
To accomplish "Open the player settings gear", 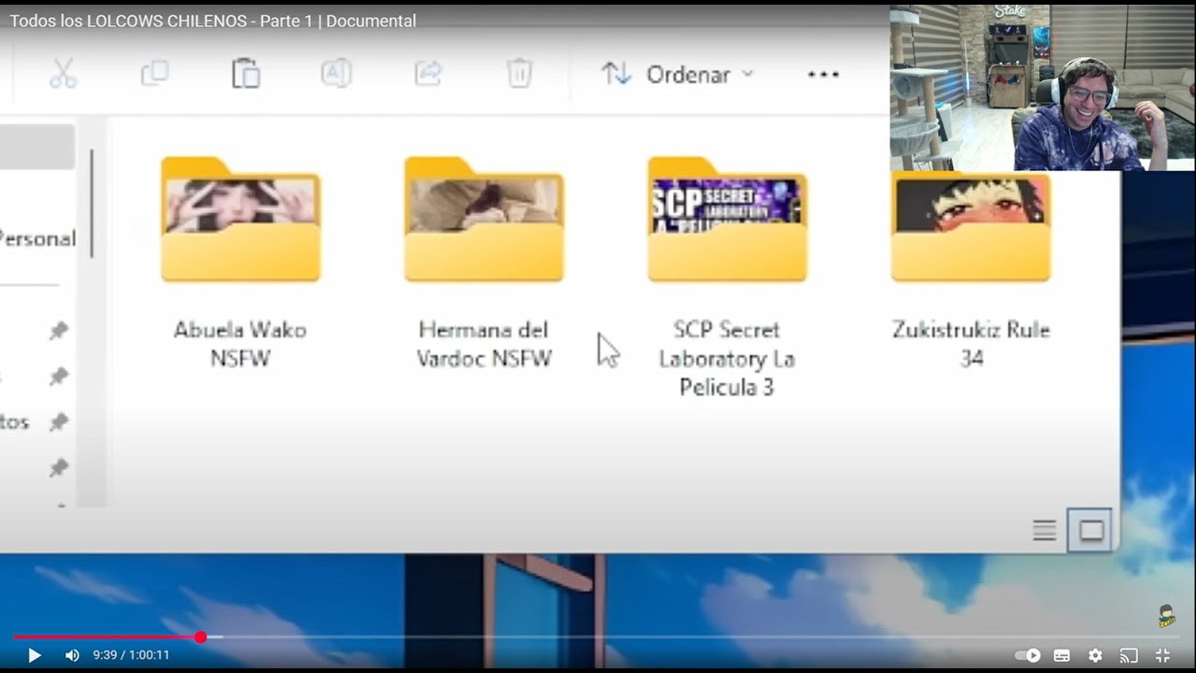I will [x=1096, y=655].
